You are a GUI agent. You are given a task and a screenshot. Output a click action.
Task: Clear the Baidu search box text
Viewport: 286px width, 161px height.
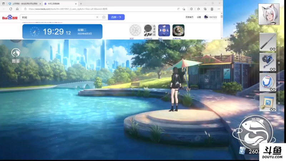(97, 17)
